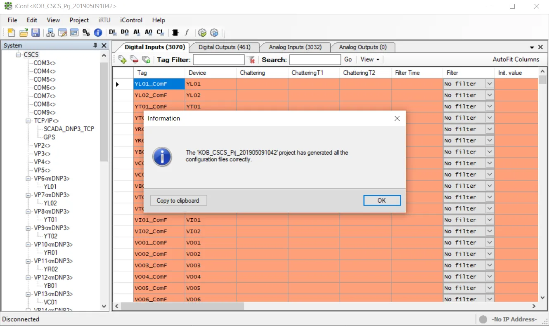Open the DI signals toolbar icon

tap(112, 33)
